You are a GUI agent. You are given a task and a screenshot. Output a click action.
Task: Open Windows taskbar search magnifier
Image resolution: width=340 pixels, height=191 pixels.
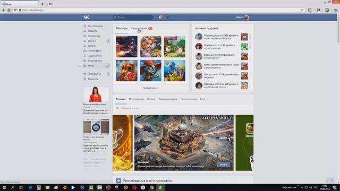click(x=13, y=187)
